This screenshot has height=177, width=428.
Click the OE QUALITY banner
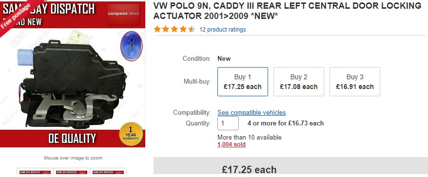[x=72, y=139]
